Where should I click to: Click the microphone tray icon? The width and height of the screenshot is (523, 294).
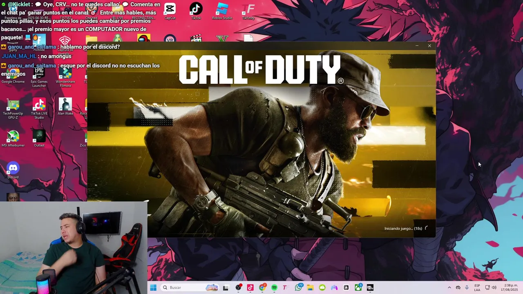click(467, 287)
